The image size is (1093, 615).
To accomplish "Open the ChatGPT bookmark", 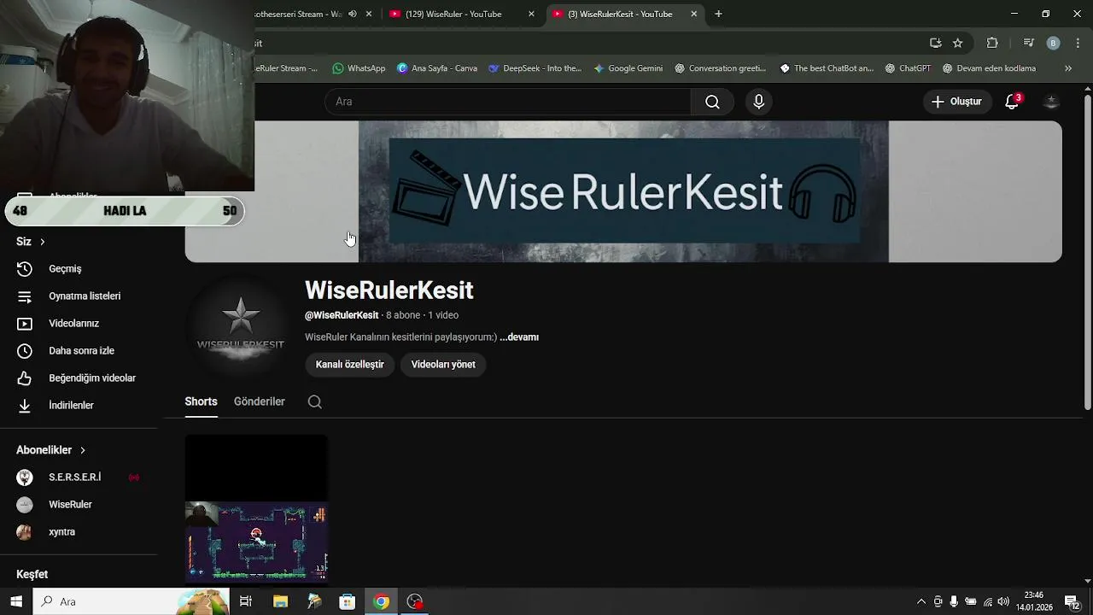I will pos(909,68).
